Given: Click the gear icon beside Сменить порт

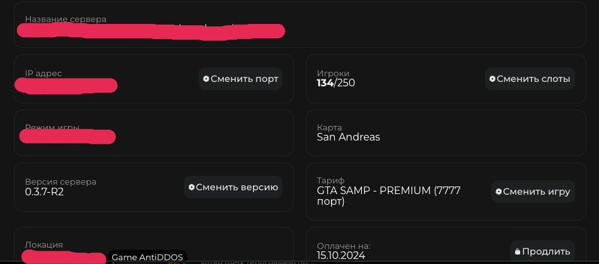Looking at the screenshot, I should click(206, 79).
